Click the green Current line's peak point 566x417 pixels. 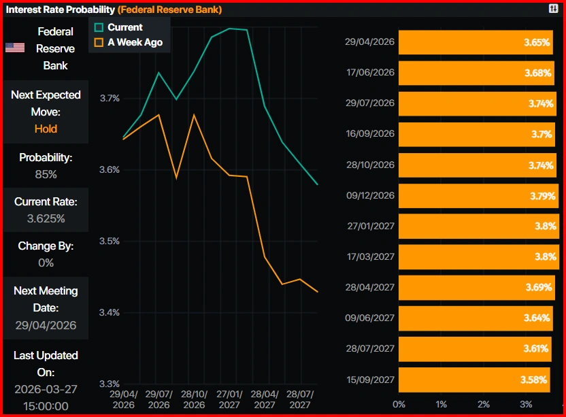click(230, 29)
